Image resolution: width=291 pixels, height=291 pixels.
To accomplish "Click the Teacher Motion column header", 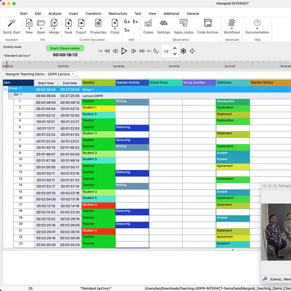I will coord(271,83).
